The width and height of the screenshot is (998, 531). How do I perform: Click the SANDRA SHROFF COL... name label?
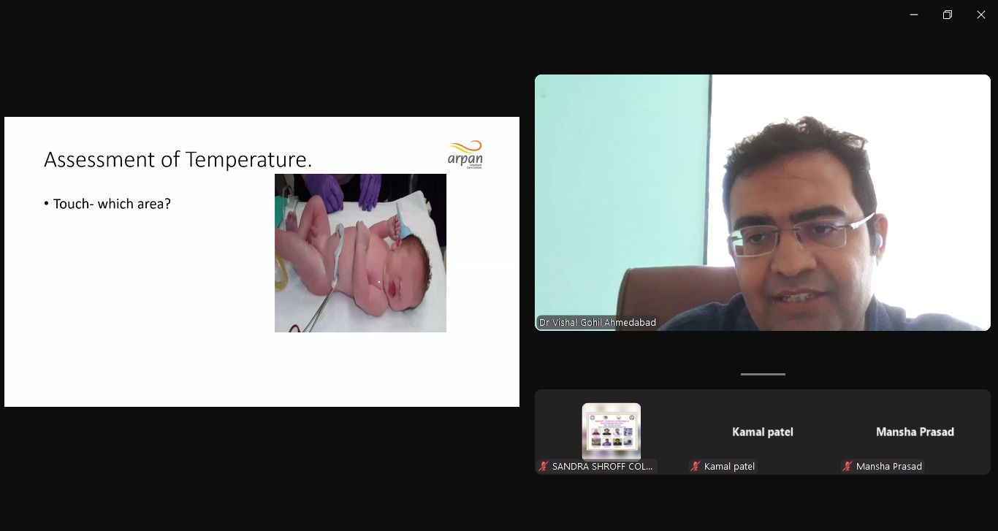pos(602,466)
